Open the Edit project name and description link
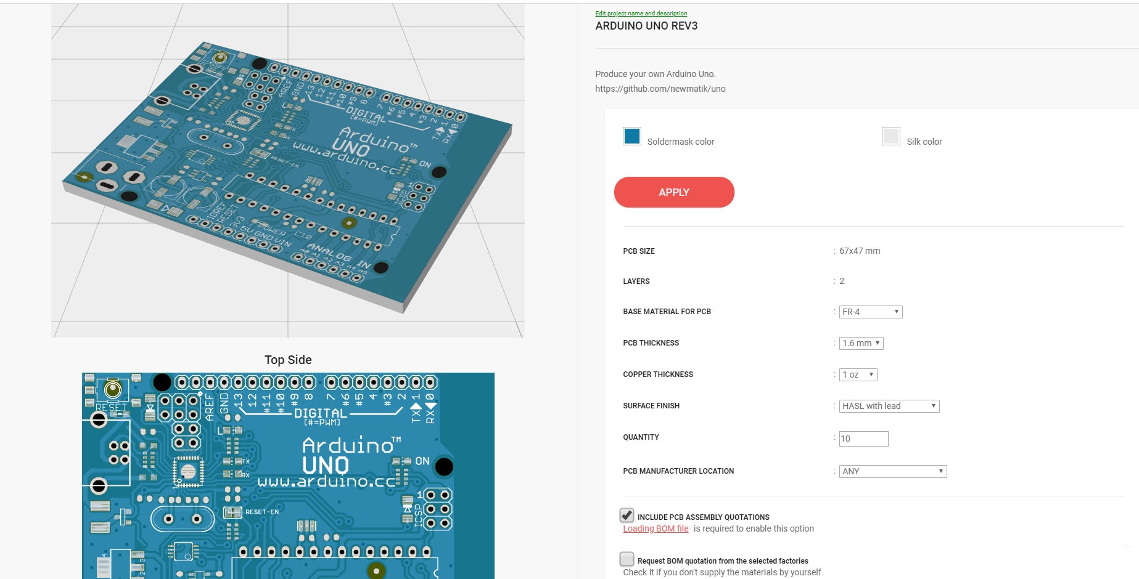 tap(640, 13)
